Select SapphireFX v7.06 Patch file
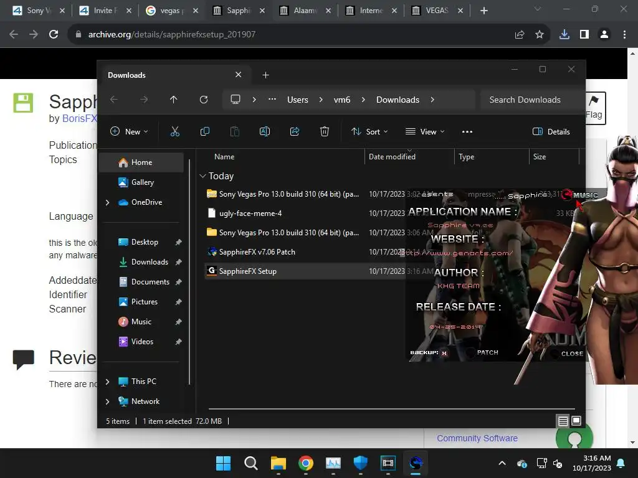 click(x=257, y=252)
